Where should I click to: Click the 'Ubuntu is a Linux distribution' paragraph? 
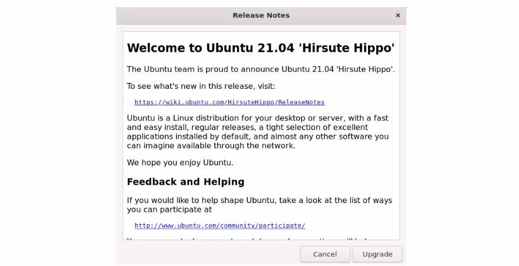(x=258, y=132)
